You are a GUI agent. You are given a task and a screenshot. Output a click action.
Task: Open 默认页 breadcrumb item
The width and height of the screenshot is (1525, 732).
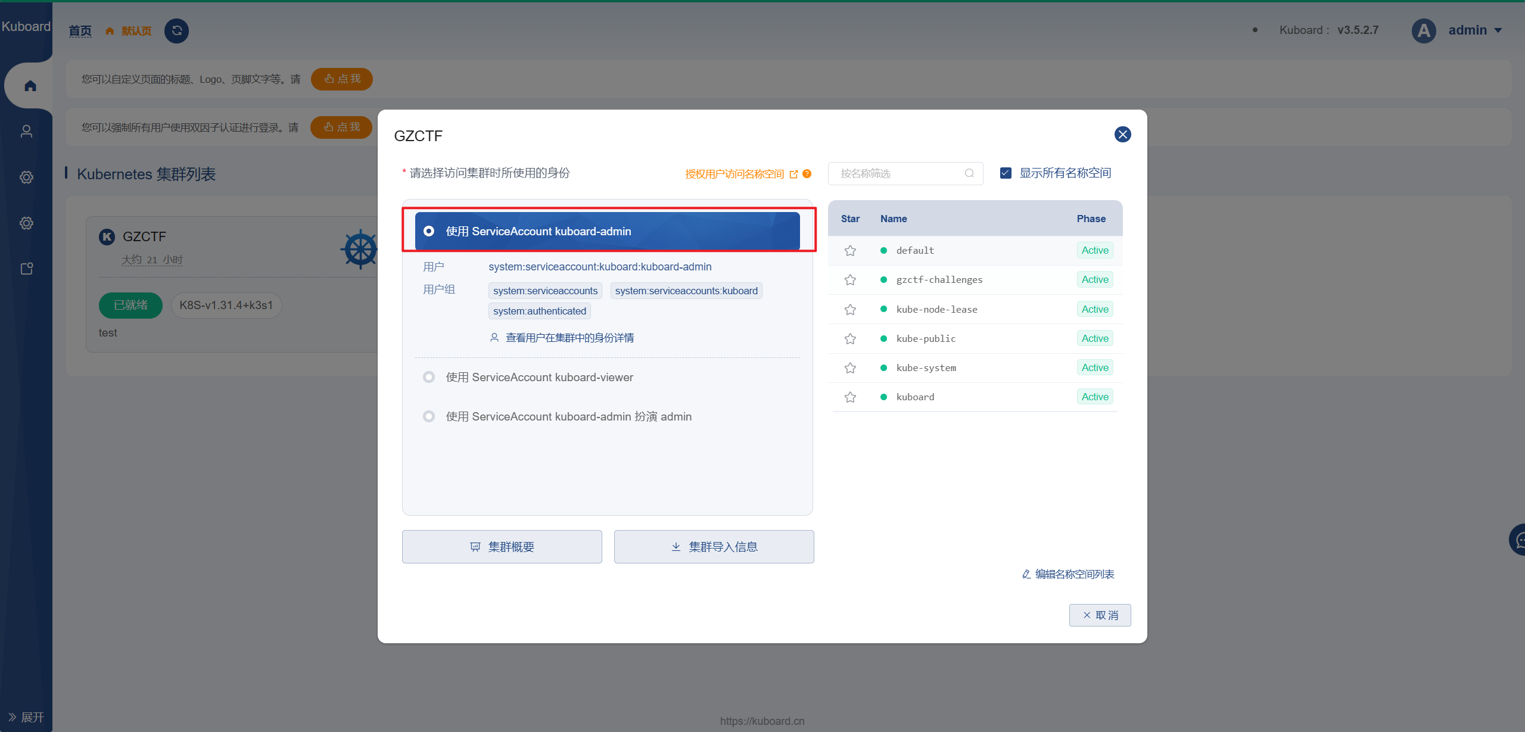[136, 31]
